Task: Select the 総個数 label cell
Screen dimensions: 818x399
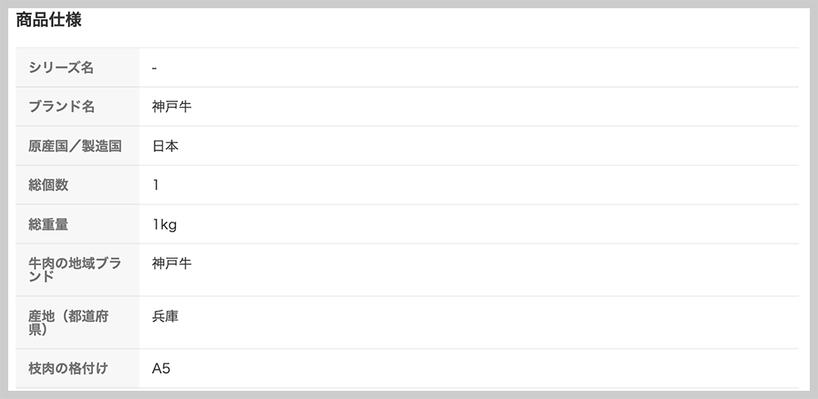Action: point(77,185)
